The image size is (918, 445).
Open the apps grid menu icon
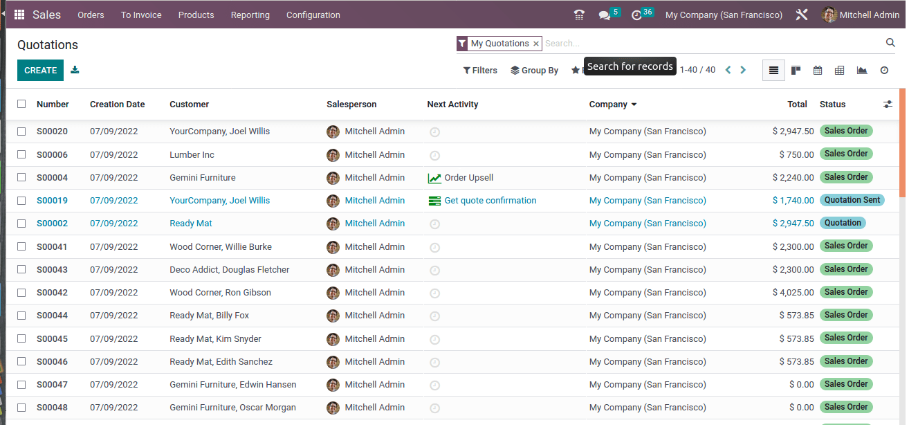pyautogui.click(x=19, y=15)
